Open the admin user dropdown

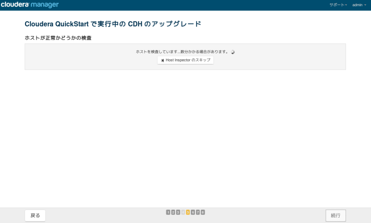point(359,5)
